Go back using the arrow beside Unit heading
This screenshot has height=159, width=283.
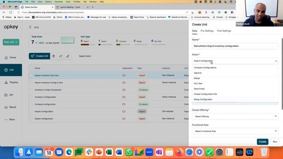pyautogui.click(x=30, y=27)
